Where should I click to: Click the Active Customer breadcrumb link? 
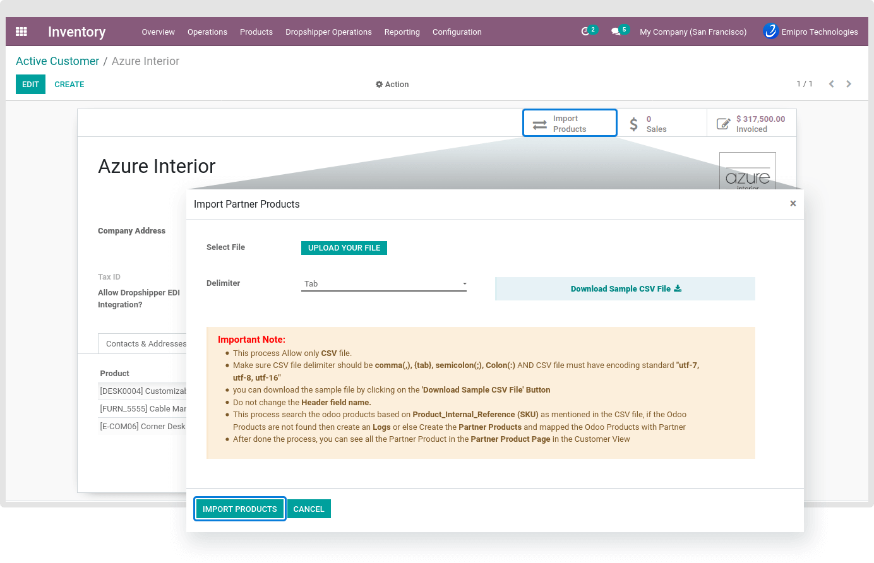pyautogui.click(x=57, y=61)
